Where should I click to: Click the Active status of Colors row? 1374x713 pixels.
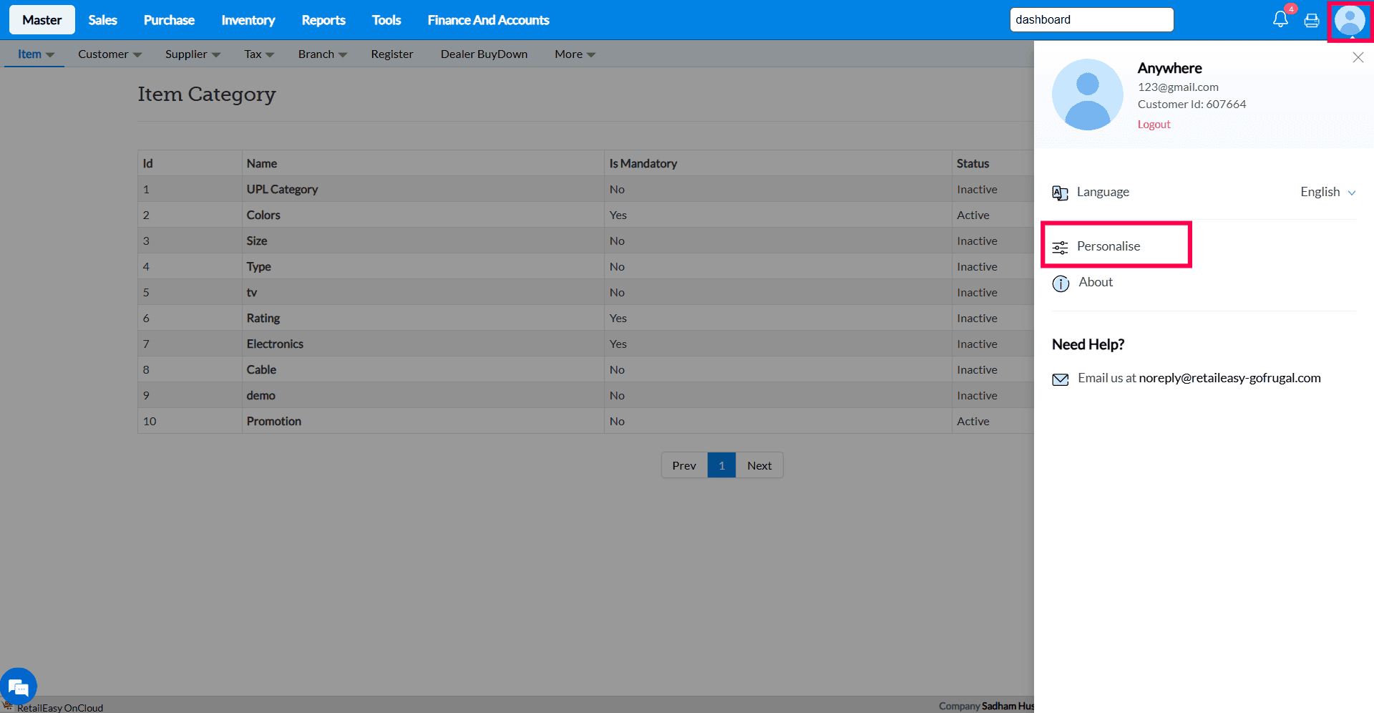point(973,215)
